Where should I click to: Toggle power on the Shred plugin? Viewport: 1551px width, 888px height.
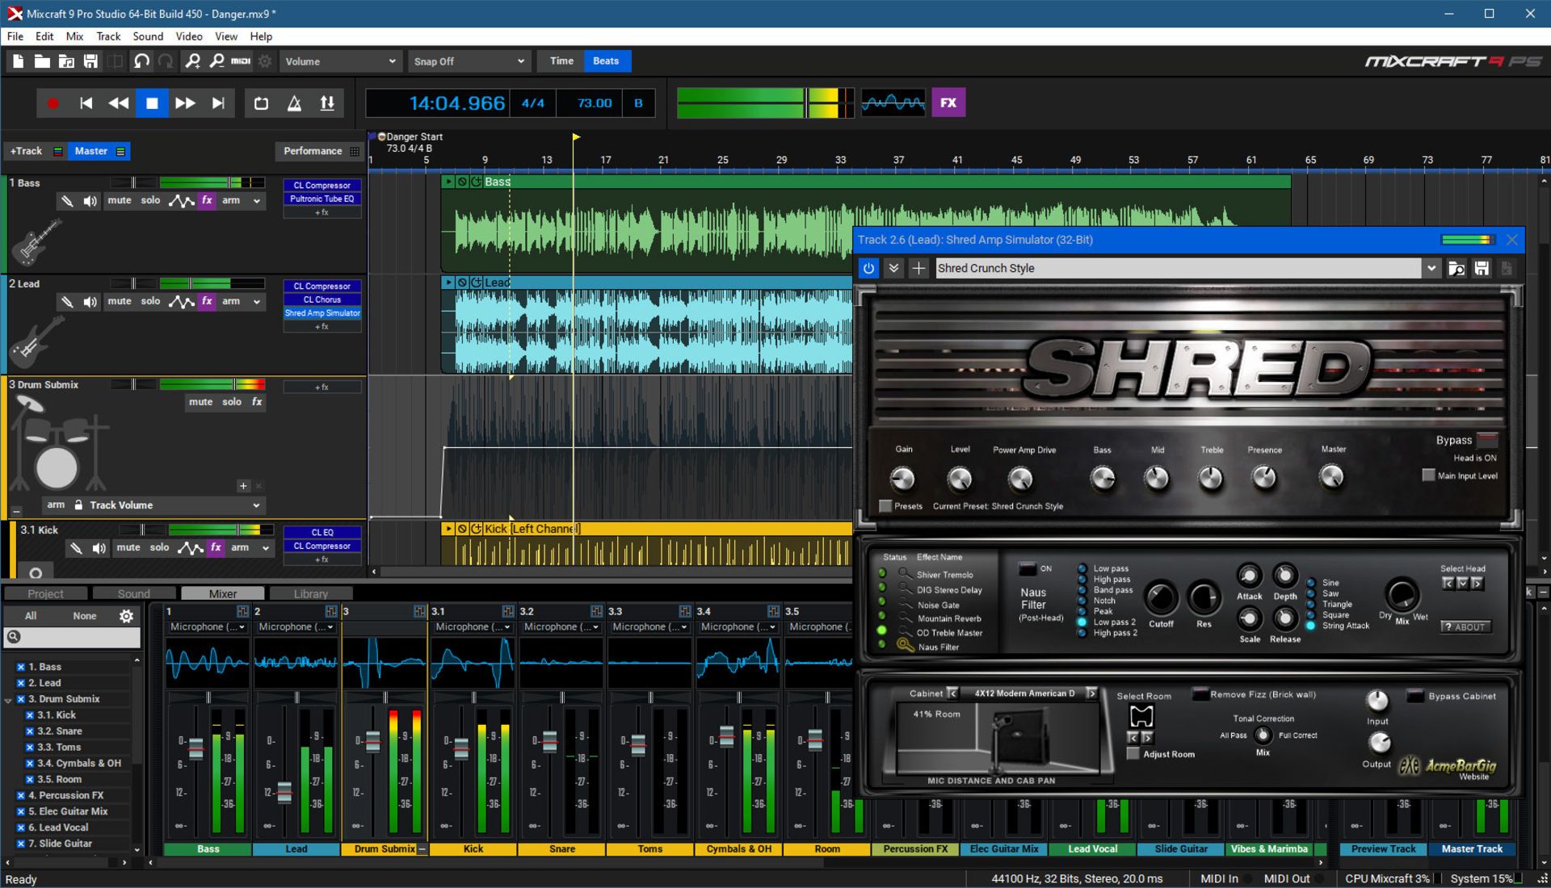tap(868, 268)
